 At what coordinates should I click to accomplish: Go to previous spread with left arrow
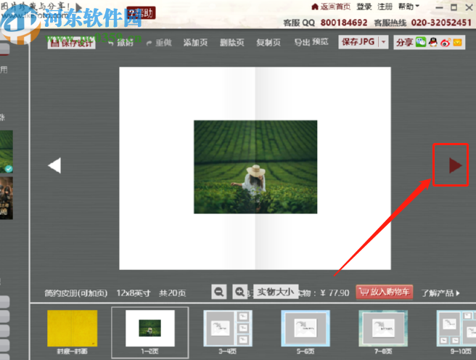(x=54, y=165)
